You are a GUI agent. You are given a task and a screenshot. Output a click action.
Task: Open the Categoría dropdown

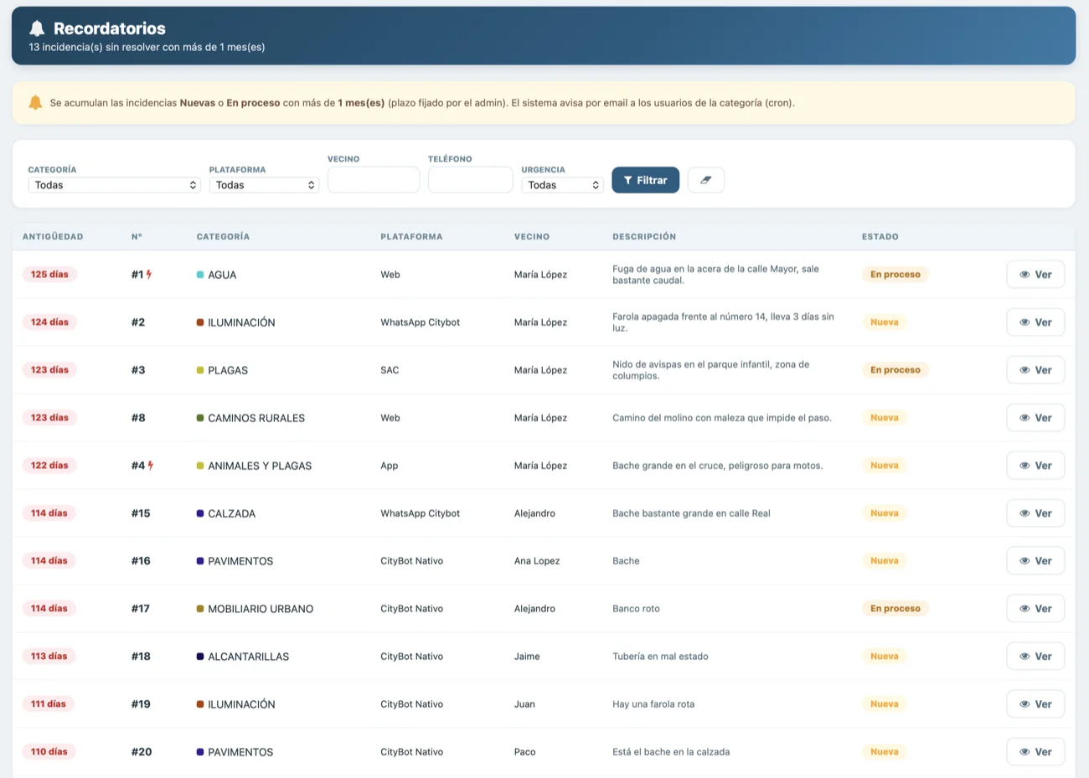click(115, 185)
